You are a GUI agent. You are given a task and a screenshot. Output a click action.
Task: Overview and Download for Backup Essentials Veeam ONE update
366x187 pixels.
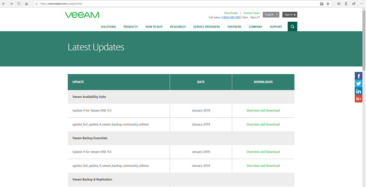263,152
